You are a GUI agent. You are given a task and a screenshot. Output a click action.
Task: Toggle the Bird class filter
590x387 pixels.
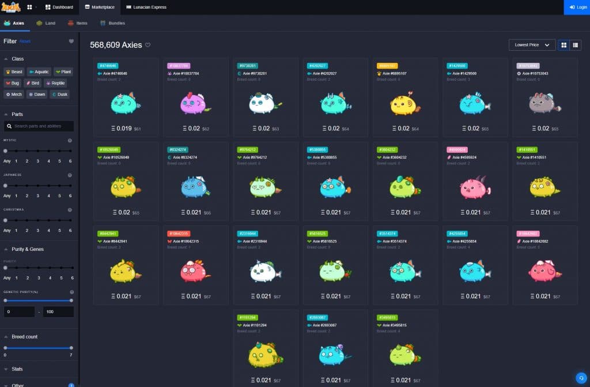[x=33, y=83]
